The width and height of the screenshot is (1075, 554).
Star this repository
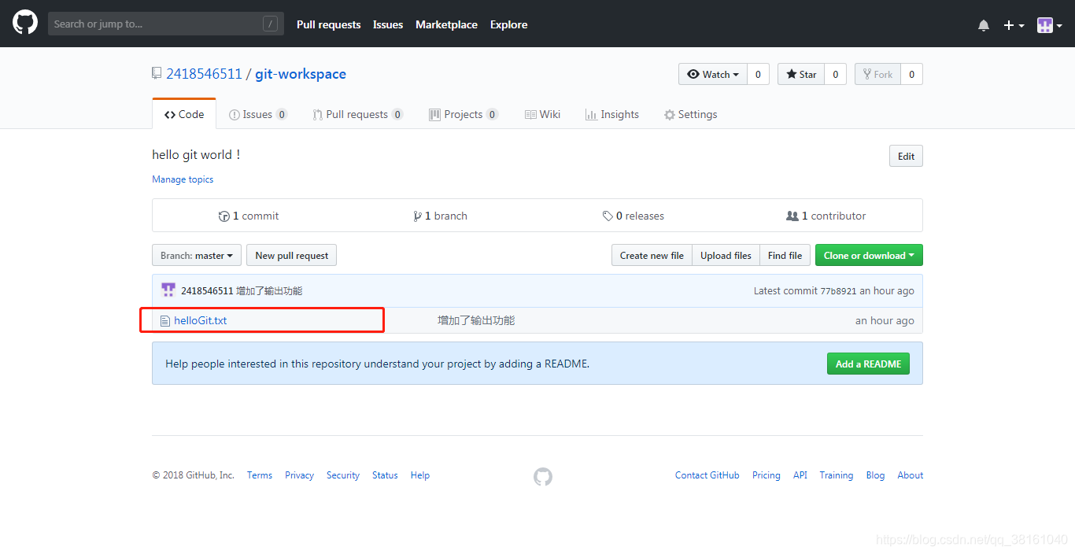801,74
